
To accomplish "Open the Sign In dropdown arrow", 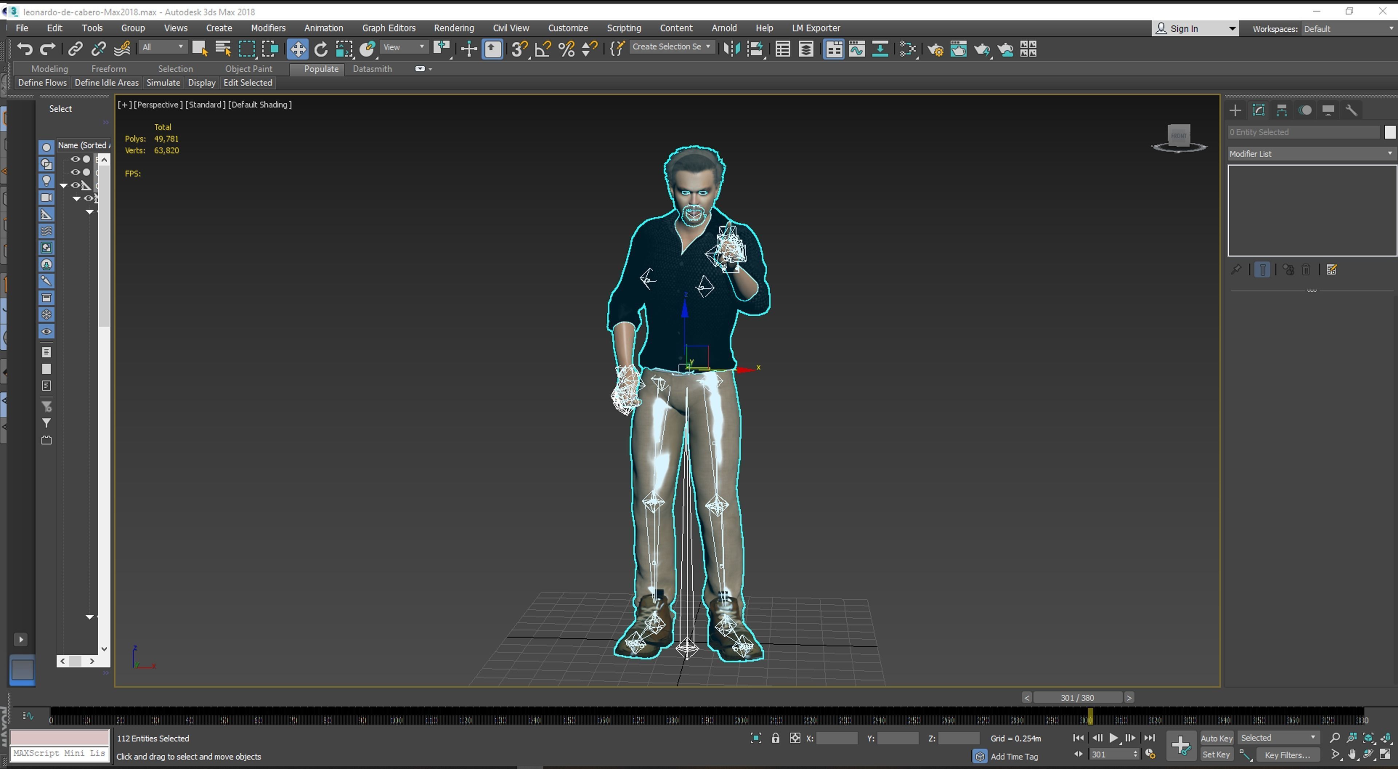I will (1232, 29).
